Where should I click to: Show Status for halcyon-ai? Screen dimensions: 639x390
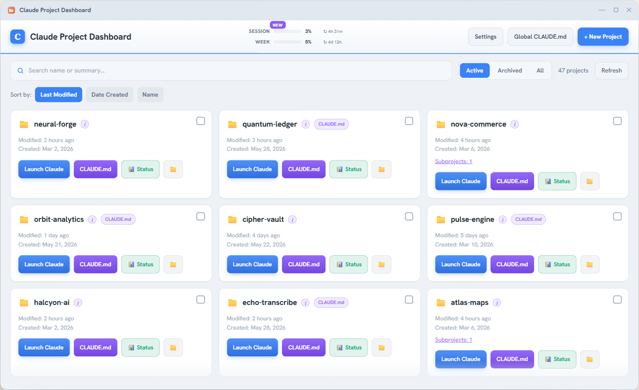click(x=140, y=347)
